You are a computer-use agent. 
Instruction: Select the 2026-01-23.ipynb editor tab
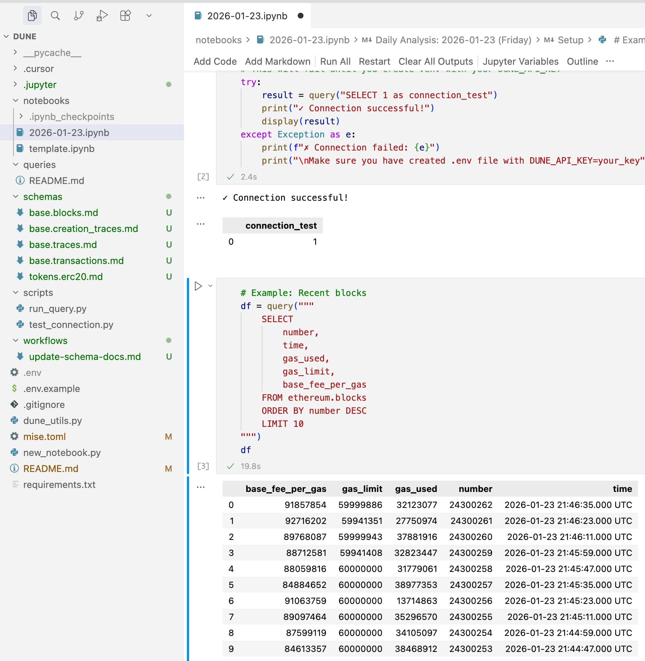pyautogui.click(x=247, y=16)
